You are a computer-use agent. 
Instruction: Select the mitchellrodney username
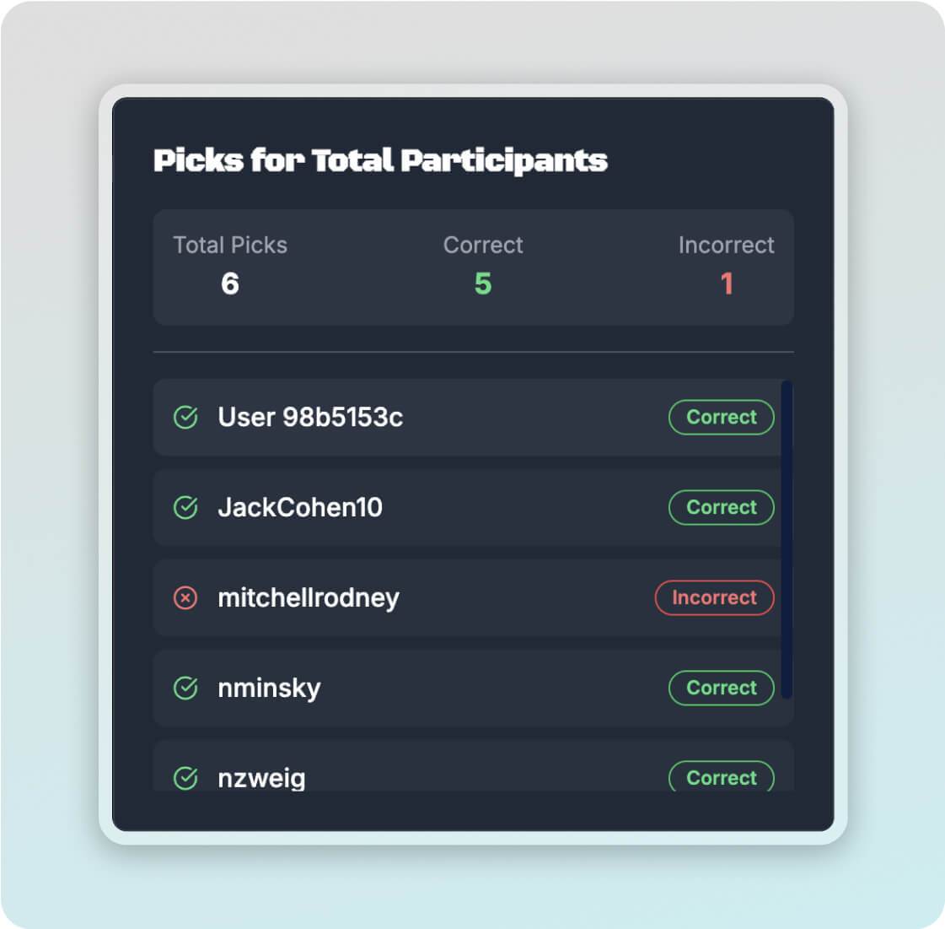309,597
